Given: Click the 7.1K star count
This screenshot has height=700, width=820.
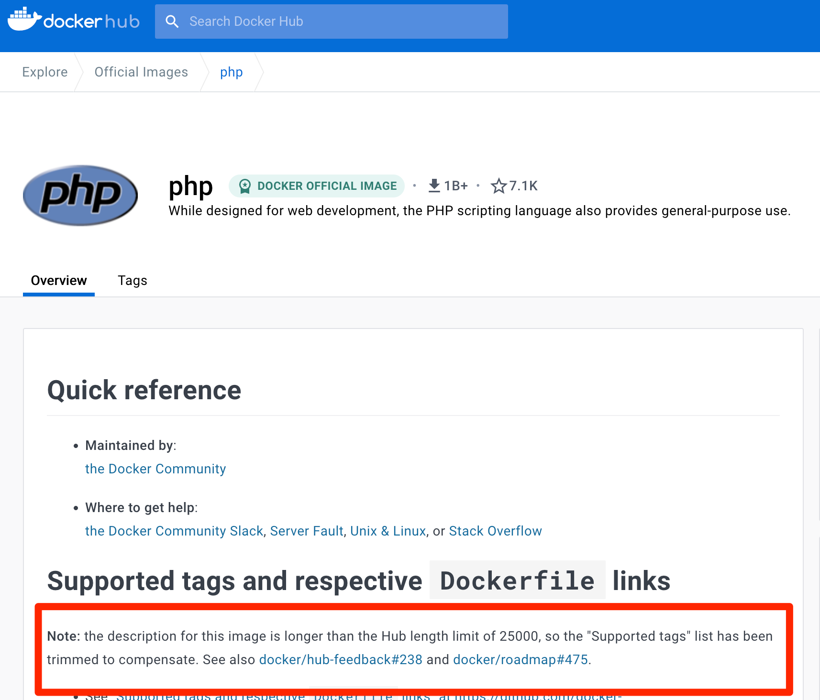Looking at the screenshot, I should tap(523, 186).
